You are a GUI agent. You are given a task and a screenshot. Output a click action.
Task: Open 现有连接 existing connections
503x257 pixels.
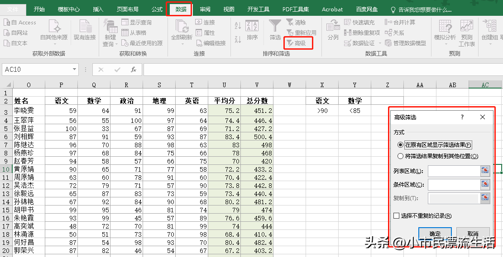pyautogui.click(x=85, y=30)
